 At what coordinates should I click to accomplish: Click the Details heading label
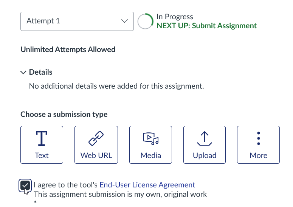[x=40, y=72]
